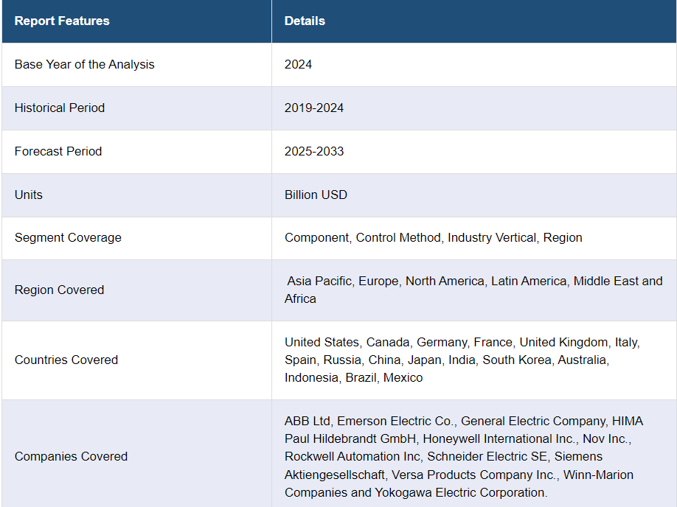Select the Segment Coverage row label
The height and width of the screenshot is (507, 677).
[68, 238]
